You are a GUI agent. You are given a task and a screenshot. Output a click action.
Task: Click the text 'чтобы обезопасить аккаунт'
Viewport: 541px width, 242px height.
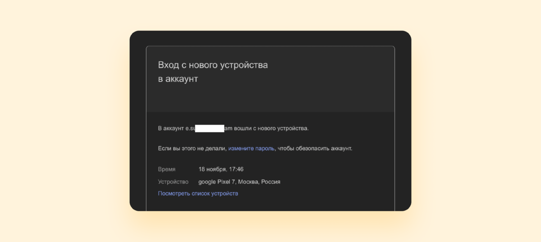click(315, 148)
